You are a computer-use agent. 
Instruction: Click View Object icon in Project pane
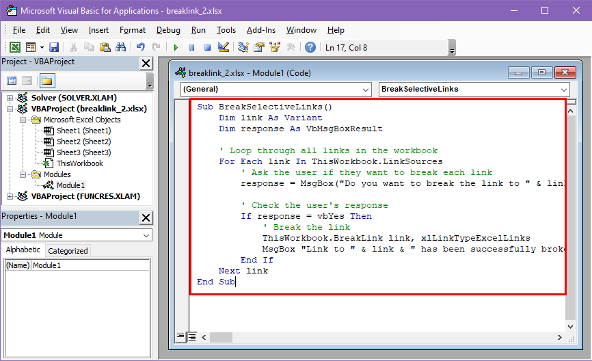(27, 81)
